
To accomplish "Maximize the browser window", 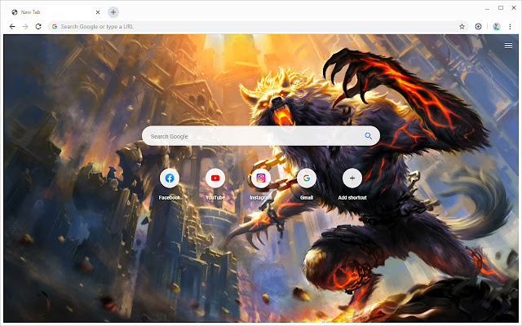I will (501, 8).
